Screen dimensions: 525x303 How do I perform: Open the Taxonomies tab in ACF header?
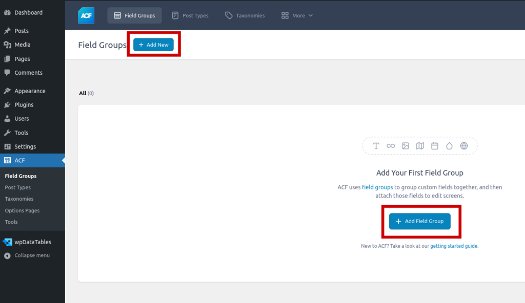245,16
